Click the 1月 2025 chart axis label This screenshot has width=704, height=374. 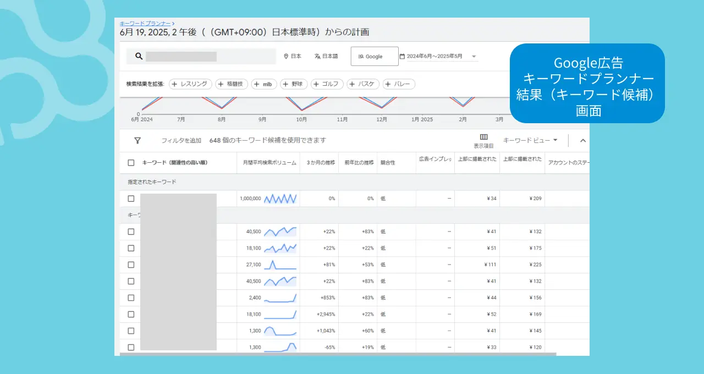click(422, 119)
